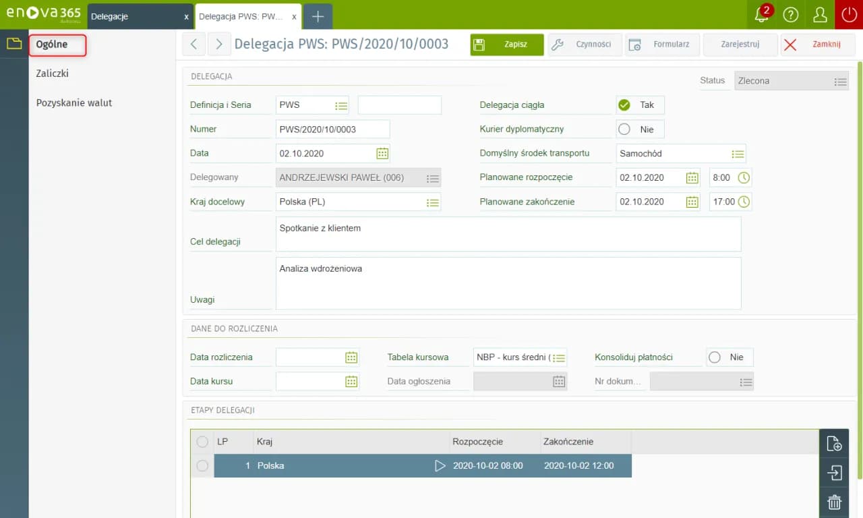This screenshot has height=518, width=863.
Task: Click the Zapisz save button
Action: [507, 45]
